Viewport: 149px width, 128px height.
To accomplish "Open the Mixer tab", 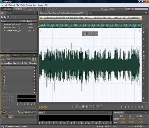I will pos(91,13).
